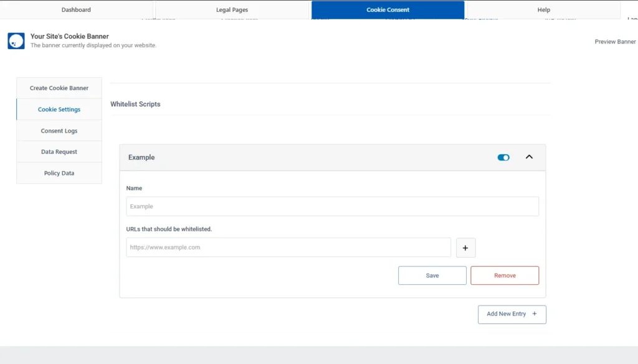Save the whitelist entry
Image resolution: width=638 pixels, height=364 pixels.
tap(432, 276)
